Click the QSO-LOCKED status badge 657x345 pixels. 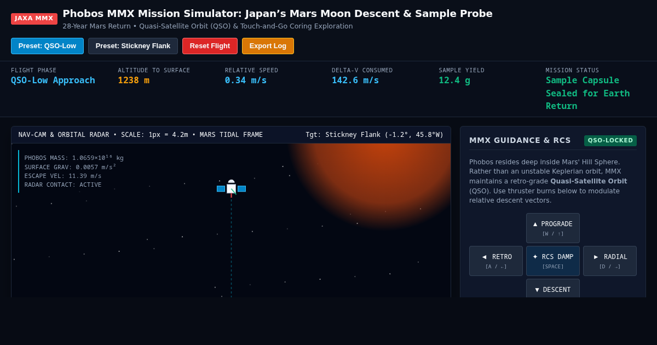[x=610, y=141]
